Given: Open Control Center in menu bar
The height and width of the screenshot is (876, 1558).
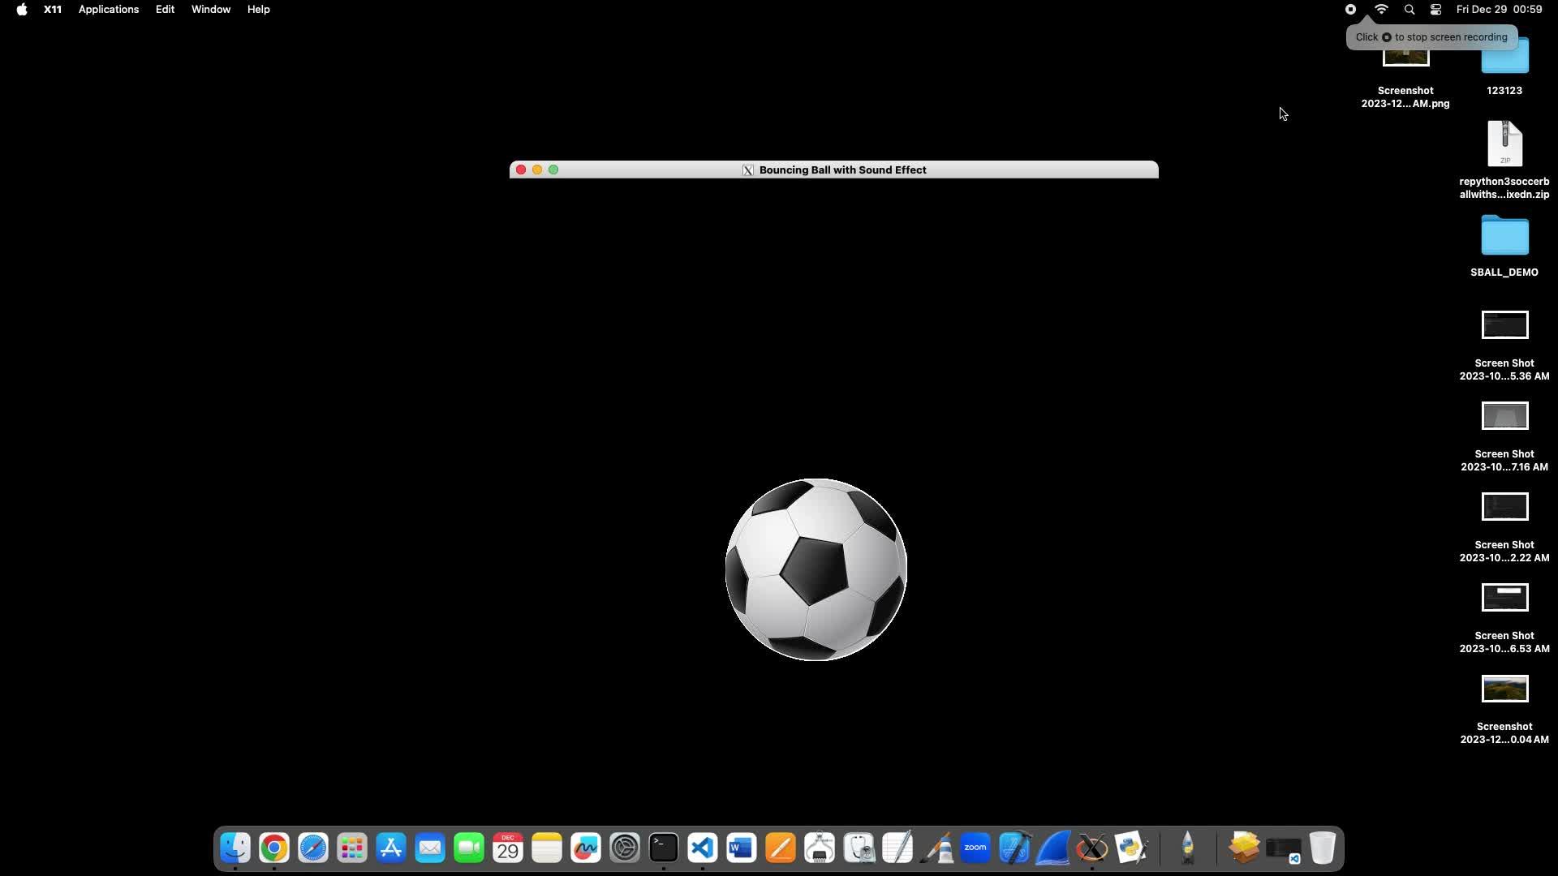Looking at the screenshot, I should 1435,10.
